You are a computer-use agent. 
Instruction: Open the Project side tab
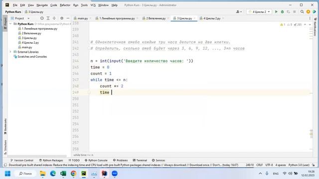click(x=5, y=23)
